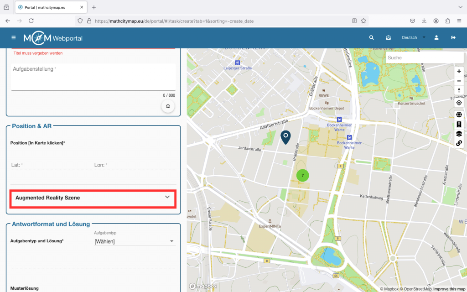Click the link chain icon on the map
The height and width of the screenshot is (292, 467).
[459, 143]
